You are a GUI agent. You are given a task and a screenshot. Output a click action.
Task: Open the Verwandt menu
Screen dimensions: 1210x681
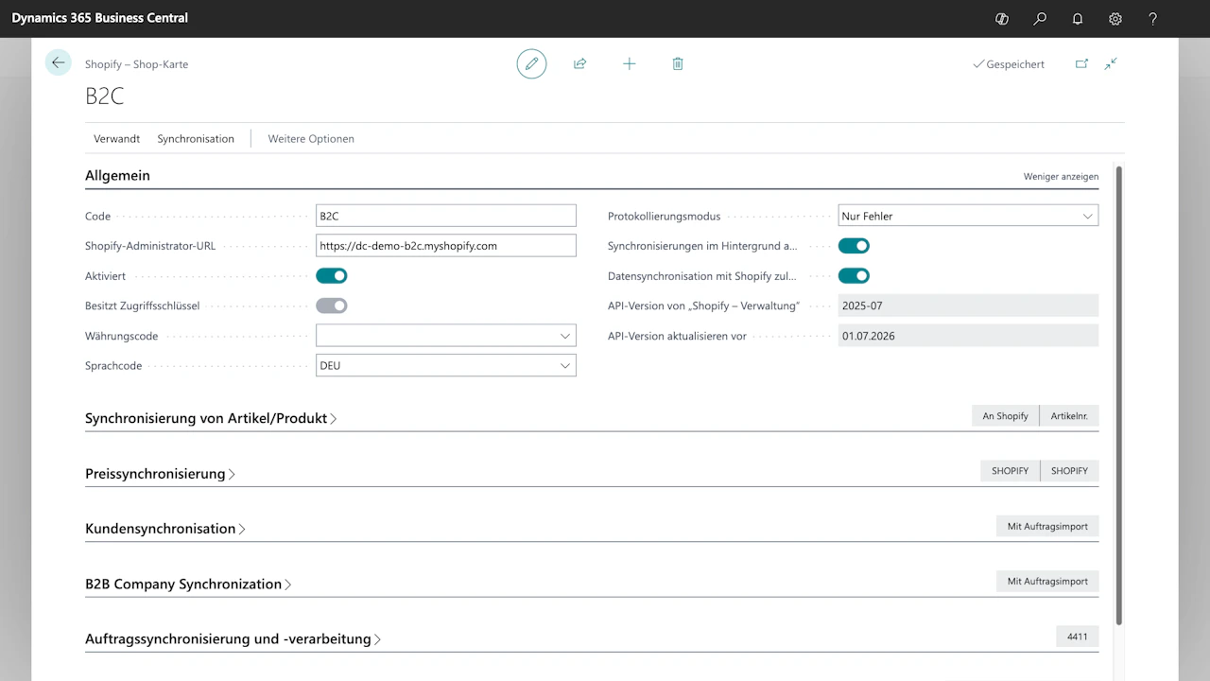116,138
